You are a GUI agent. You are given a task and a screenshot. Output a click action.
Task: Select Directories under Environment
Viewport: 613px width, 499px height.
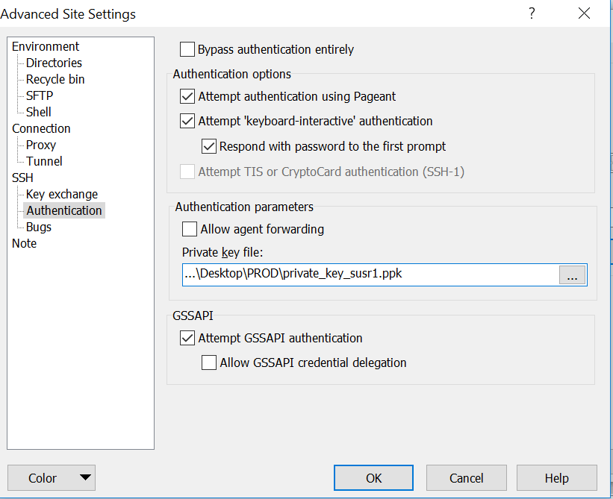(x=53, y=63)
